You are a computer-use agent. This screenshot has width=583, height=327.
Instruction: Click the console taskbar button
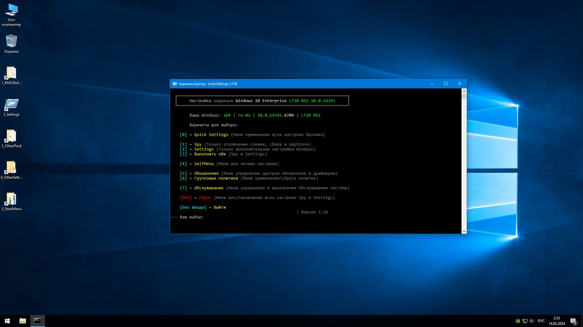(x=37, y=321)
